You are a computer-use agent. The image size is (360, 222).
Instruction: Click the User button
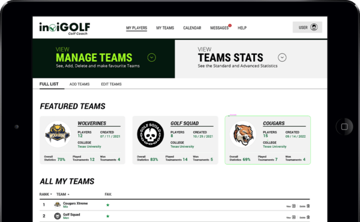pyautogui.click(x=307, y=28)
